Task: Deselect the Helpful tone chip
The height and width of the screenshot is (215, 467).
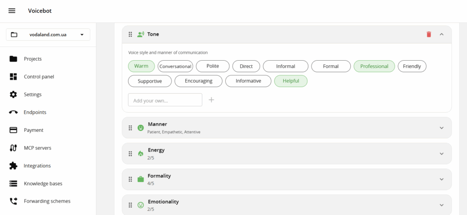Action: [291, 81]
